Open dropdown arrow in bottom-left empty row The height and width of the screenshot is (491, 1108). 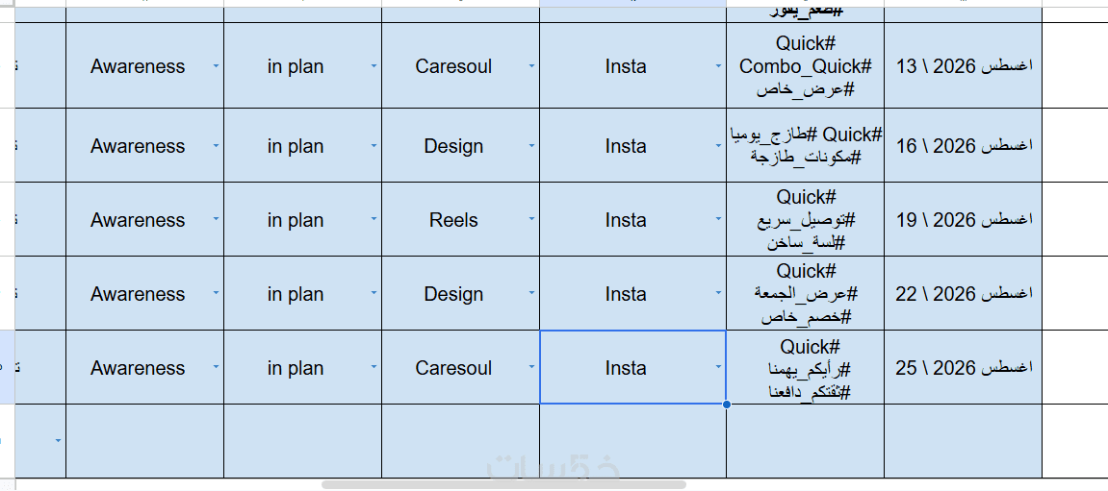click(x=58, y=441)
